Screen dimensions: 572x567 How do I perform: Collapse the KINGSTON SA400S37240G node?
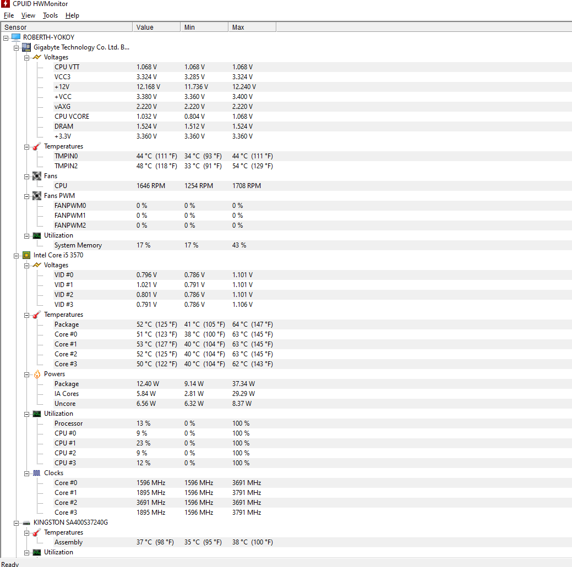pos(16,523)
